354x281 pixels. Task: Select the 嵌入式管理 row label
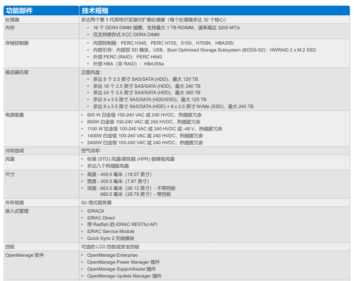17,211
